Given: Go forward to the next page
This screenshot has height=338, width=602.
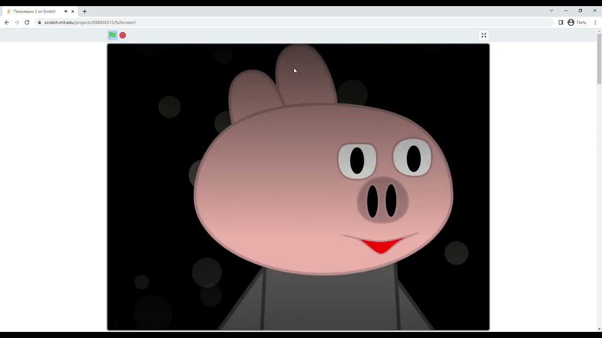Looking at the screenshot, I should tap(17, 23).
